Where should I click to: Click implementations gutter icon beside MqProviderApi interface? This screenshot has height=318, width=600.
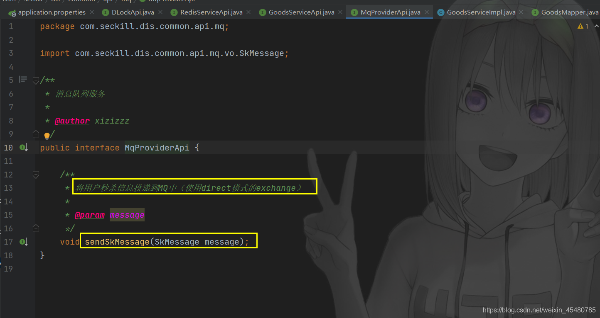click(23, 148)
